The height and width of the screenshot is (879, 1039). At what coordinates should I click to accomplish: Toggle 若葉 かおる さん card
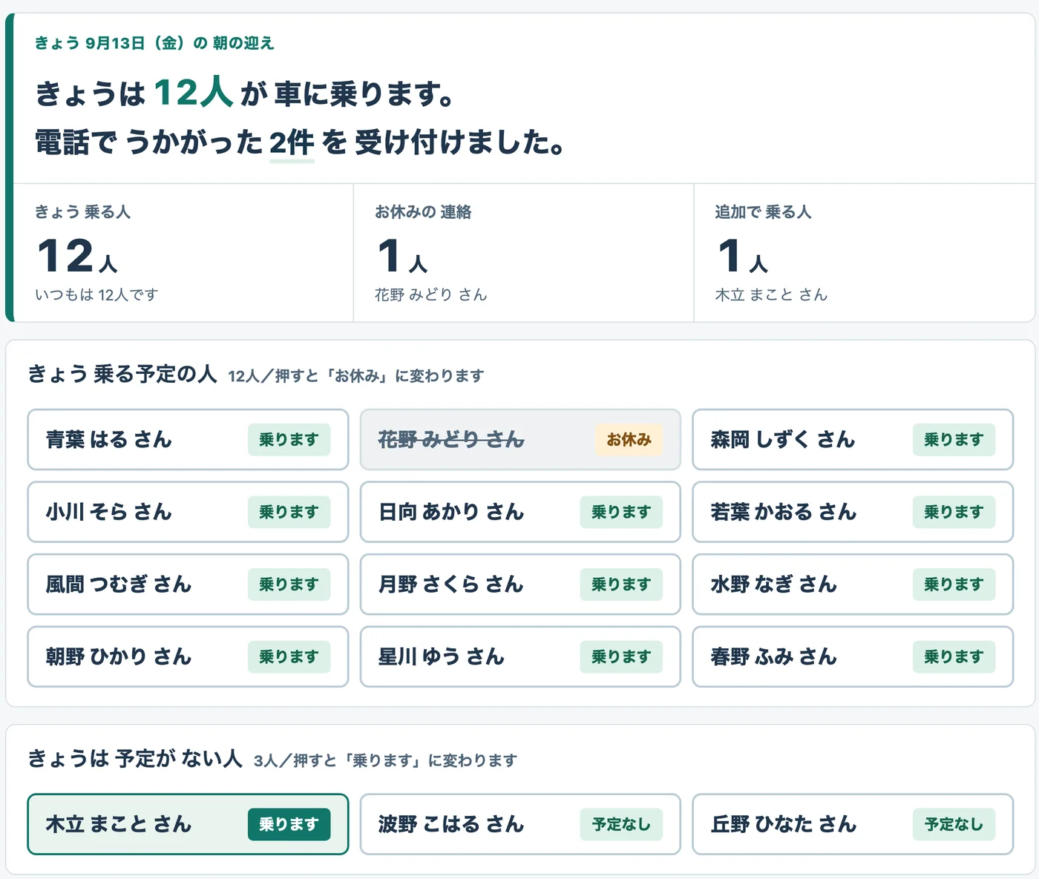point(853,512)
